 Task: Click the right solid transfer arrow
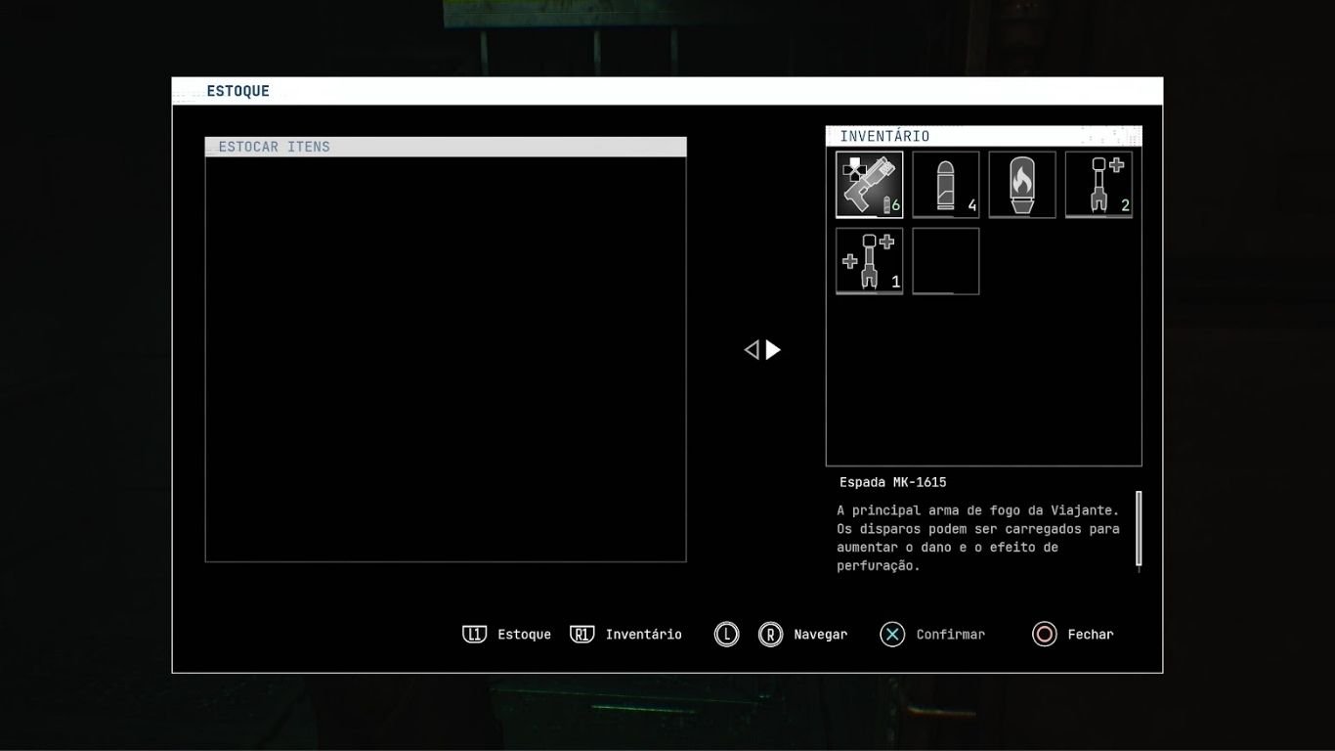pyautogui.click(x=773, y=350)
